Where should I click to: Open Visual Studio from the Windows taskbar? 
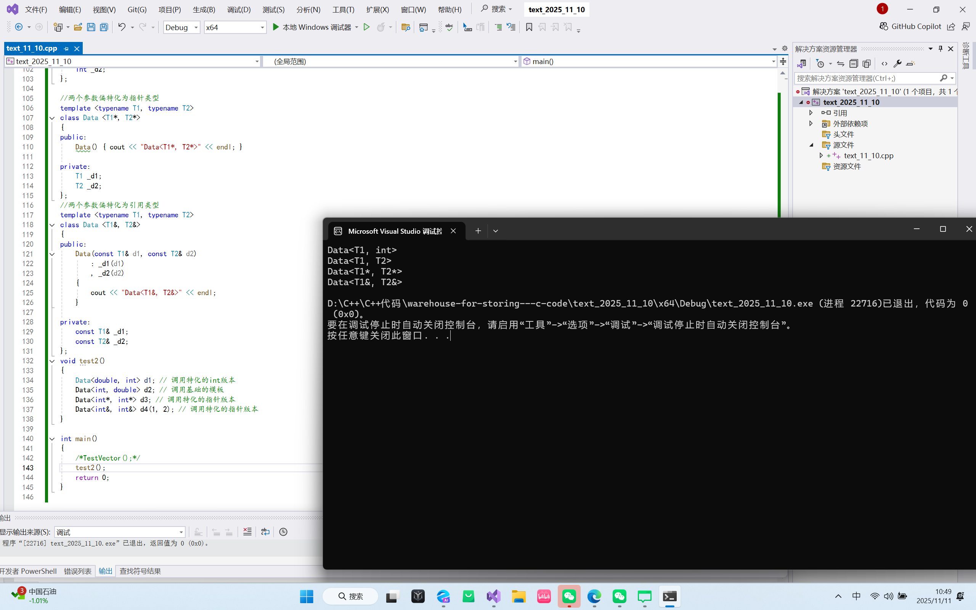pos(493,596)
